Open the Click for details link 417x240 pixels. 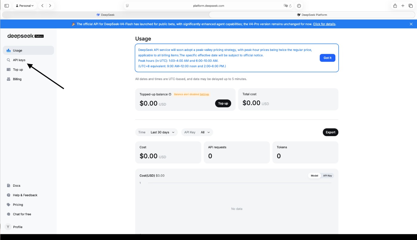pyautogui.click(x=324, y=24)
